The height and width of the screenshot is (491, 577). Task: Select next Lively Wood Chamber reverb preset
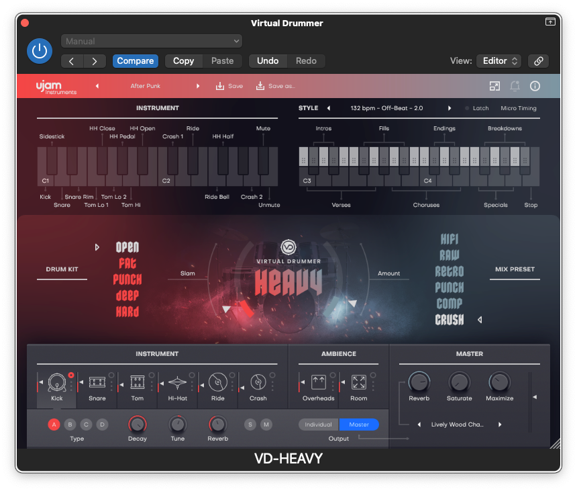500,425
